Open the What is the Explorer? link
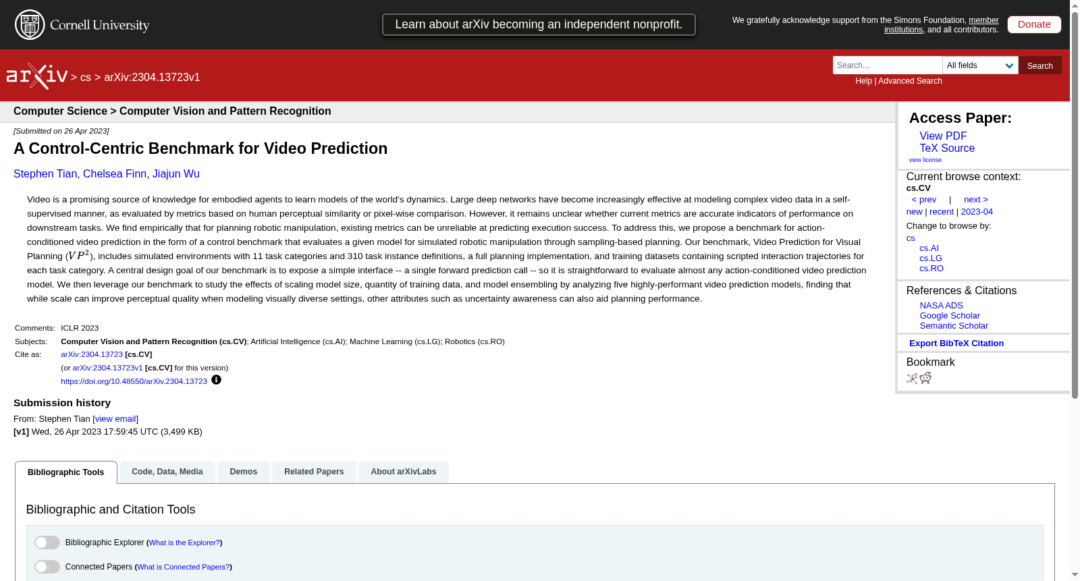1080x581 pixels. (x=184, y=543)
